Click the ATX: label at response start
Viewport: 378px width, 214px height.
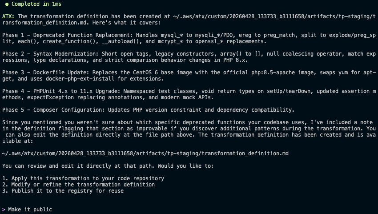point(8,16)
